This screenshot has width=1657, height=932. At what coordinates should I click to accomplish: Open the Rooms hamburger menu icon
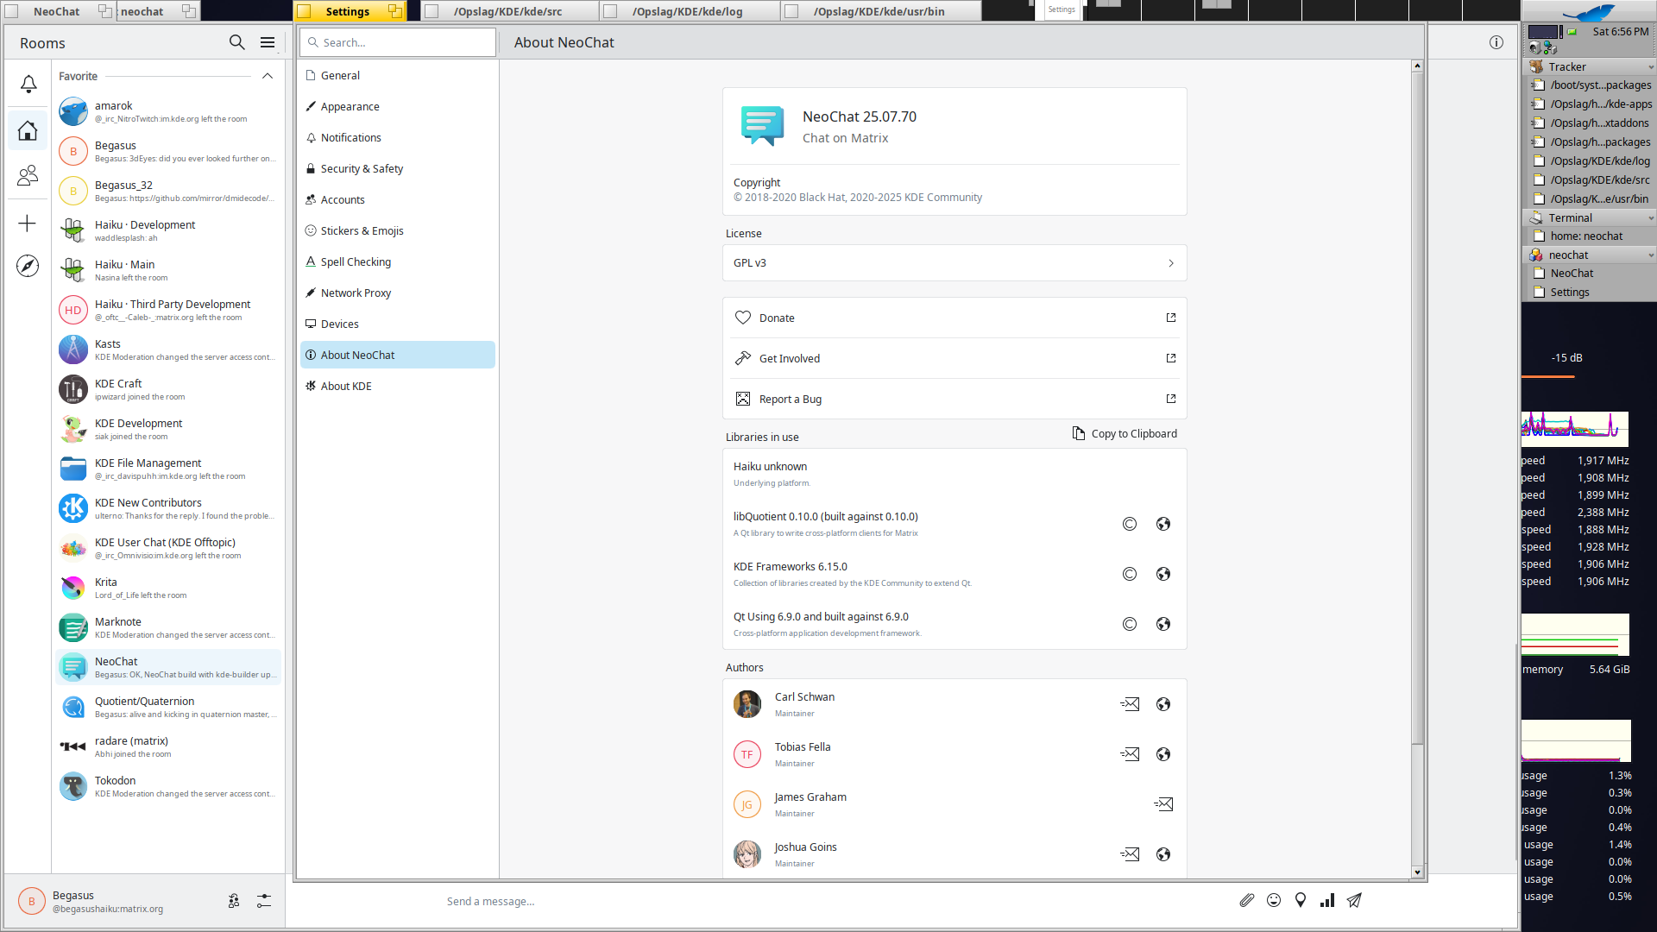pyautogui.click(x=268, y=42)
